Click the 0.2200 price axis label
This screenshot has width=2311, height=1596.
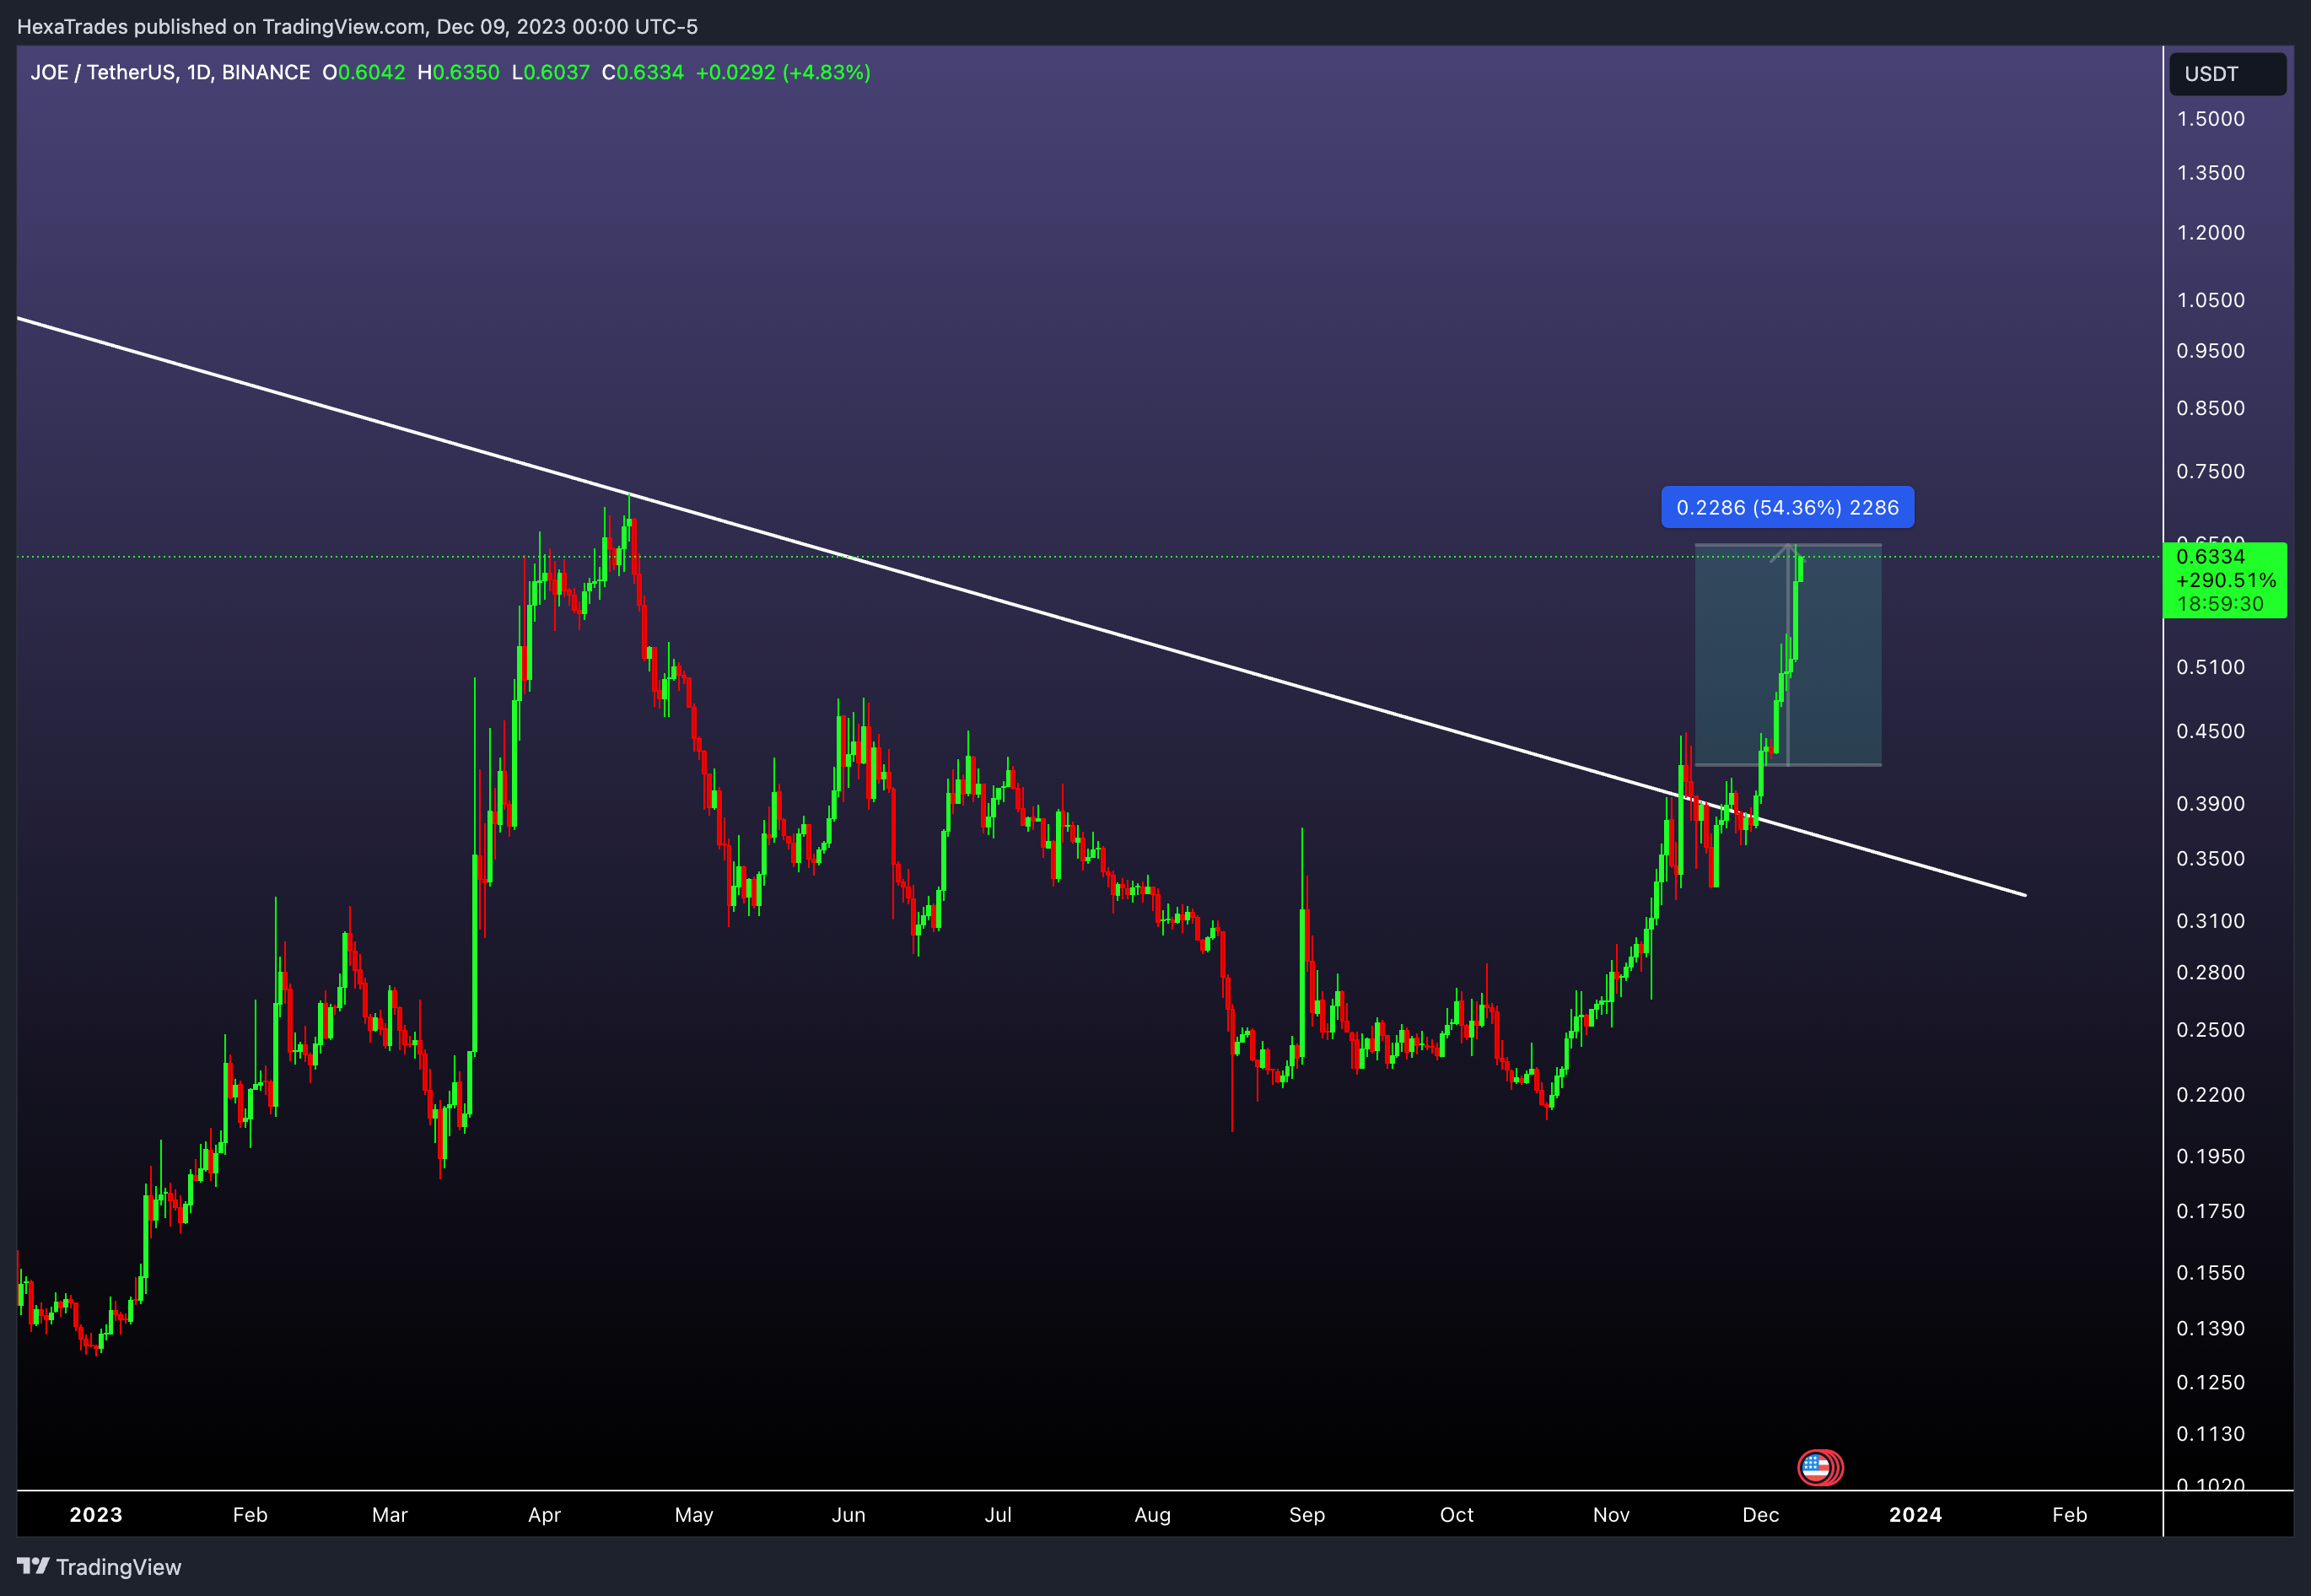point(2210,1095)
